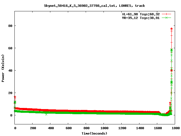Select legend entry YR-35.12 Tsys:38.91
Image resolution: width=181 pixels, height=136 pixels.
[141, 18]
